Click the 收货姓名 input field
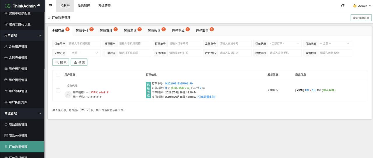Screen dimensions: 373x158 point(235,53)
